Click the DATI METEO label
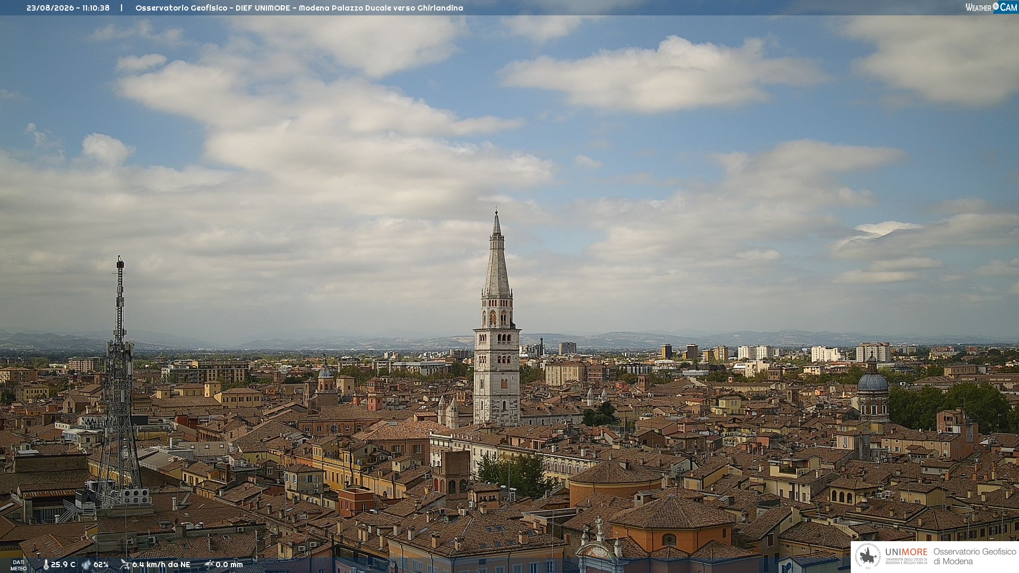The width and height of the screenshot is (1019, 573). tap(19, 565)
